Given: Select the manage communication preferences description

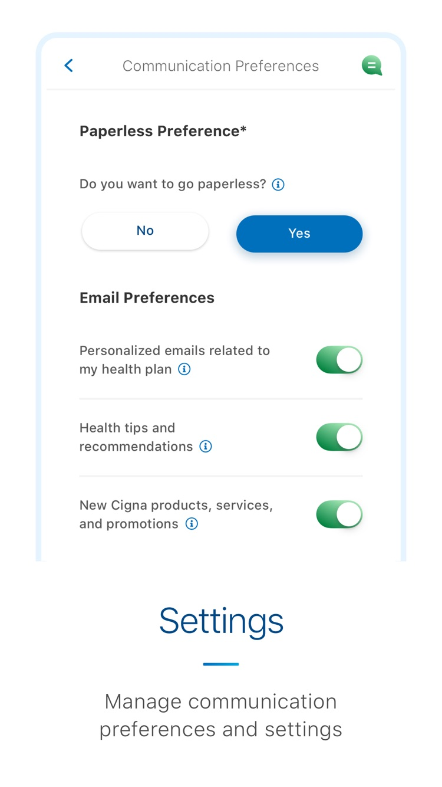Looking at the screenshot, I should [220, 714].
